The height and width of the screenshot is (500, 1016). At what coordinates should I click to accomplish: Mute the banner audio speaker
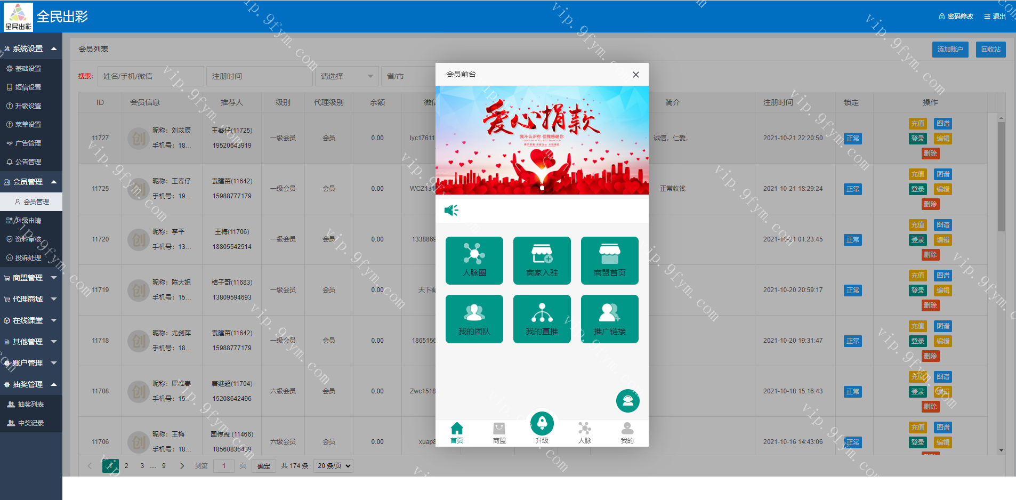click(451, 210)
